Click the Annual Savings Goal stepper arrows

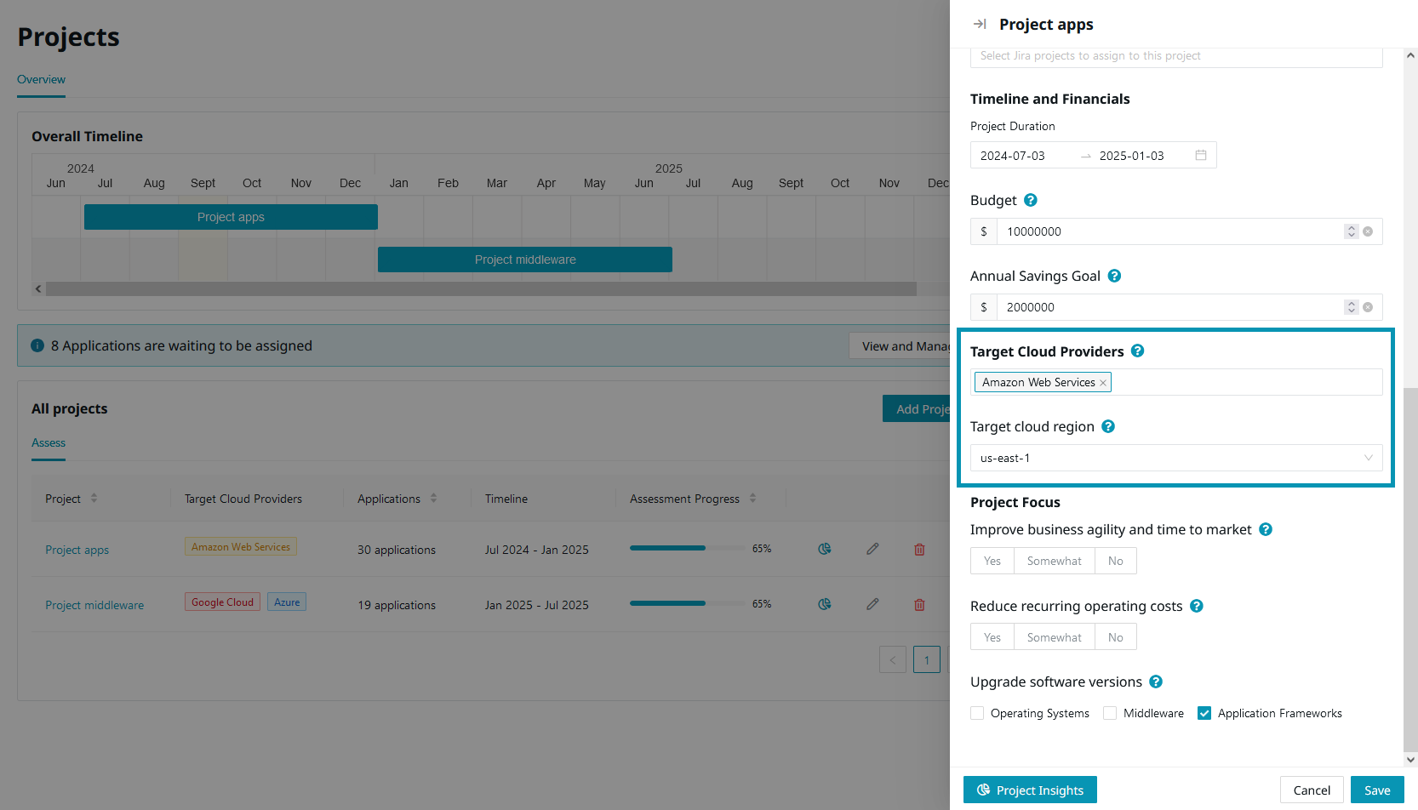coord(1351,307)
